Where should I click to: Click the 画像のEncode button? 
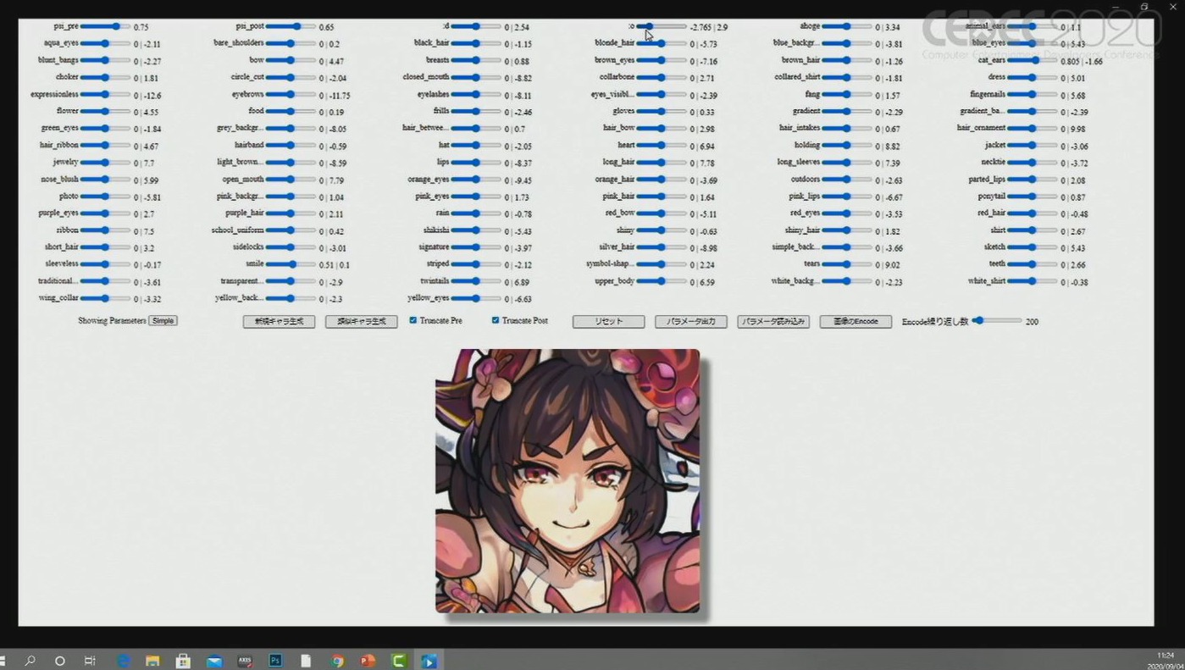click(x=856, y=322)
